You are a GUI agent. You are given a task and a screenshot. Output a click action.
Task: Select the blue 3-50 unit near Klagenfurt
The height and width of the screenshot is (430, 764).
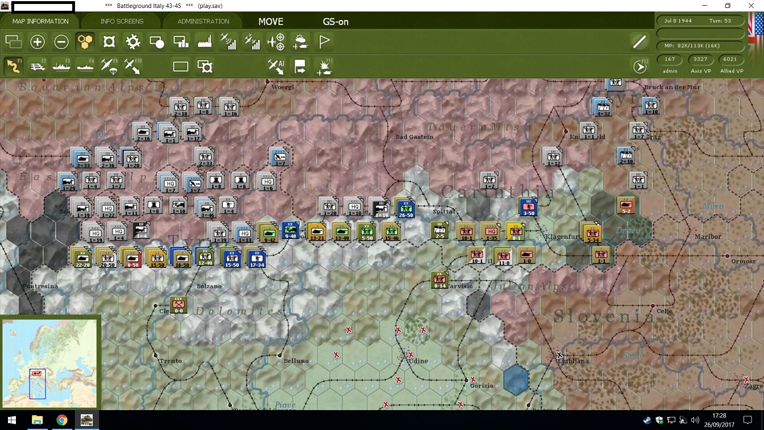pos(528,208)
